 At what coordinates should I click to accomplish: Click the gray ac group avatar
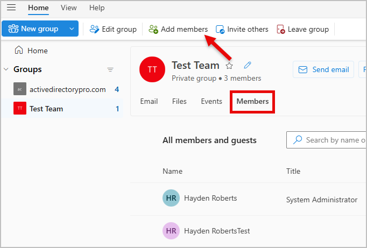(x=20, y=89)
